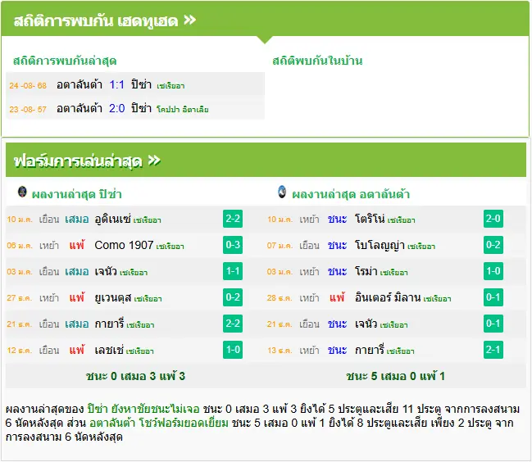Click the Pisa team crest icon
Viewport: 532px width, 462px height.
(x=22, y=192)
